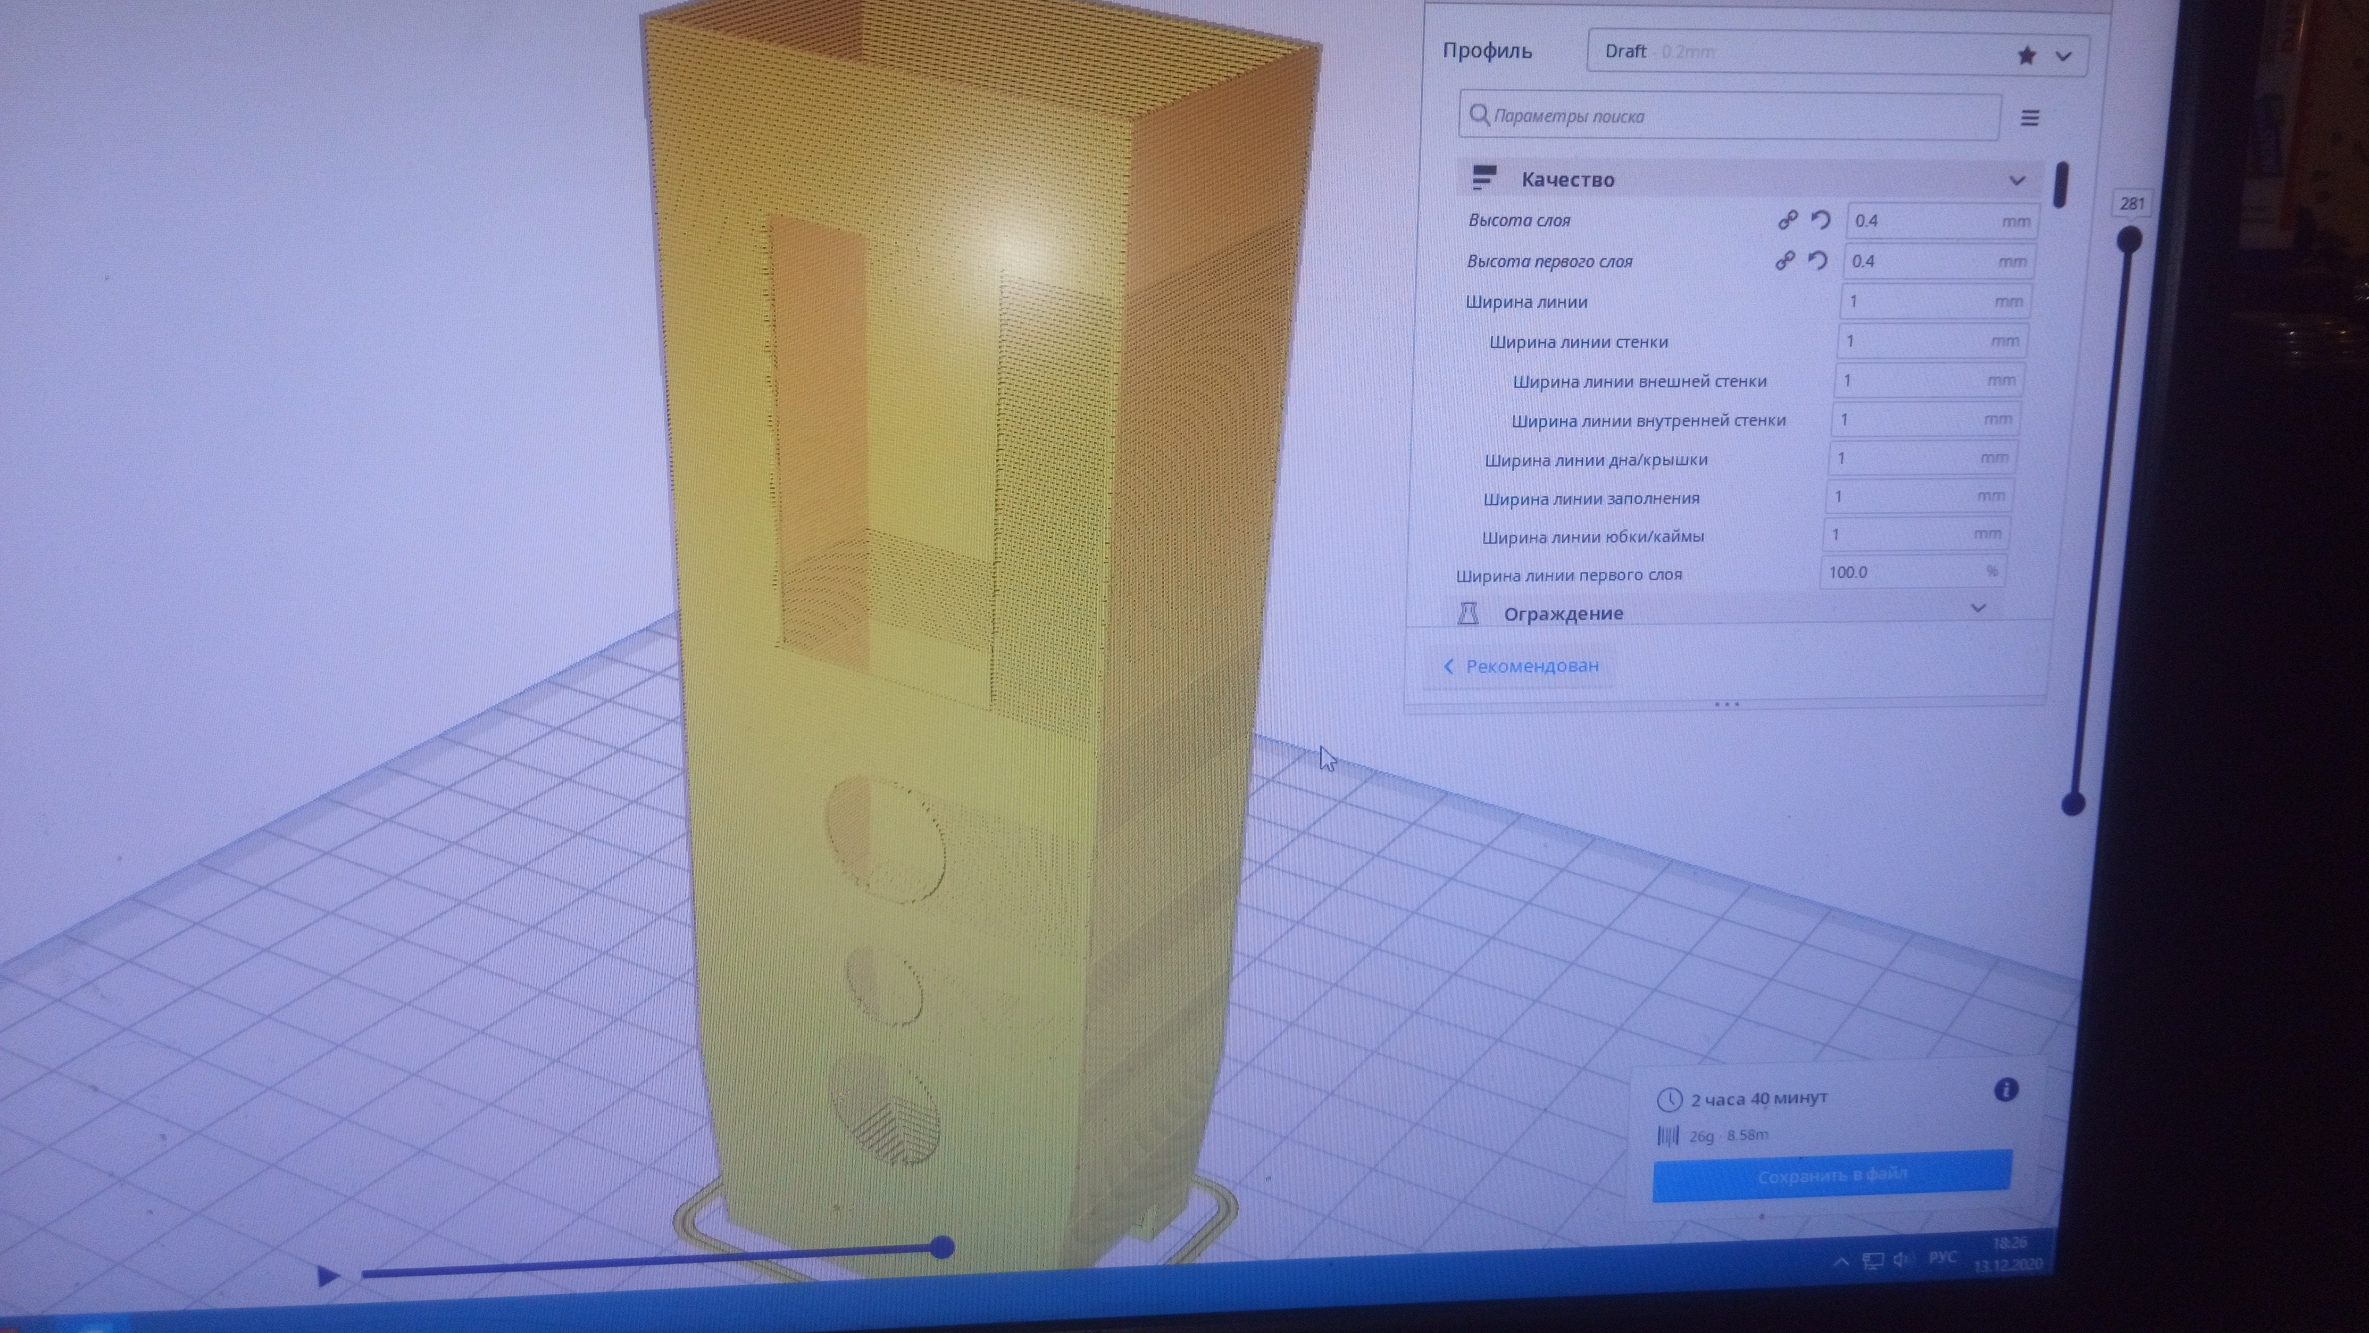Click the Параметры поиска search field
Screen dimensions: 2369x1333
click(1729, 117)
